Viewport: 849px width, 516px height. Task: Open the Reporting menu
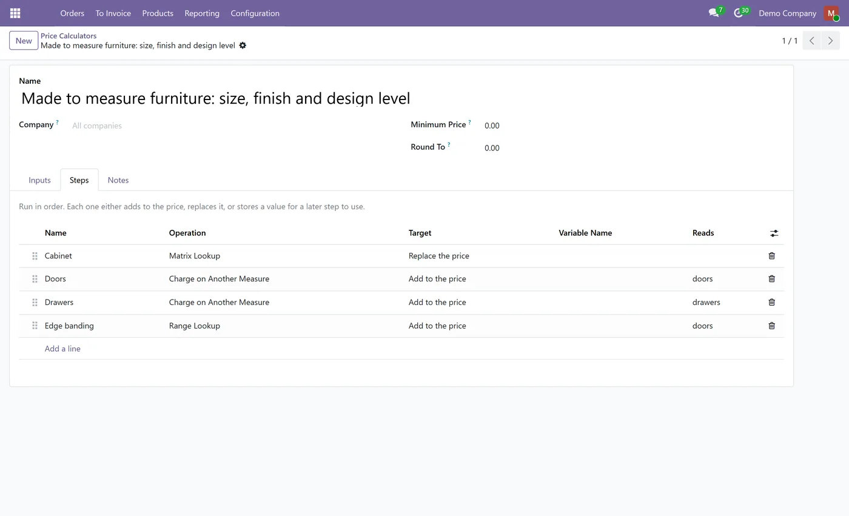tap(202, 13)
